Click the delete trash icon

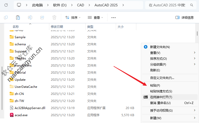click(x=54, y=17)
